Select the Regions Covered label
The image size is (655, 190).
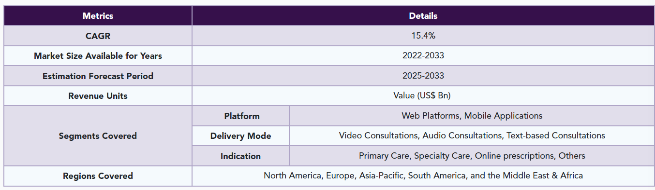[98, 176]
